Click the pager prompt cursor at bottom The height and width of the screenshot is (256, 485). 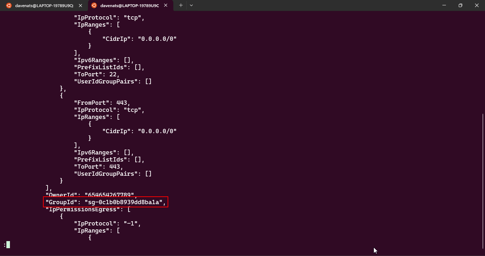click(x=8, y=245)
